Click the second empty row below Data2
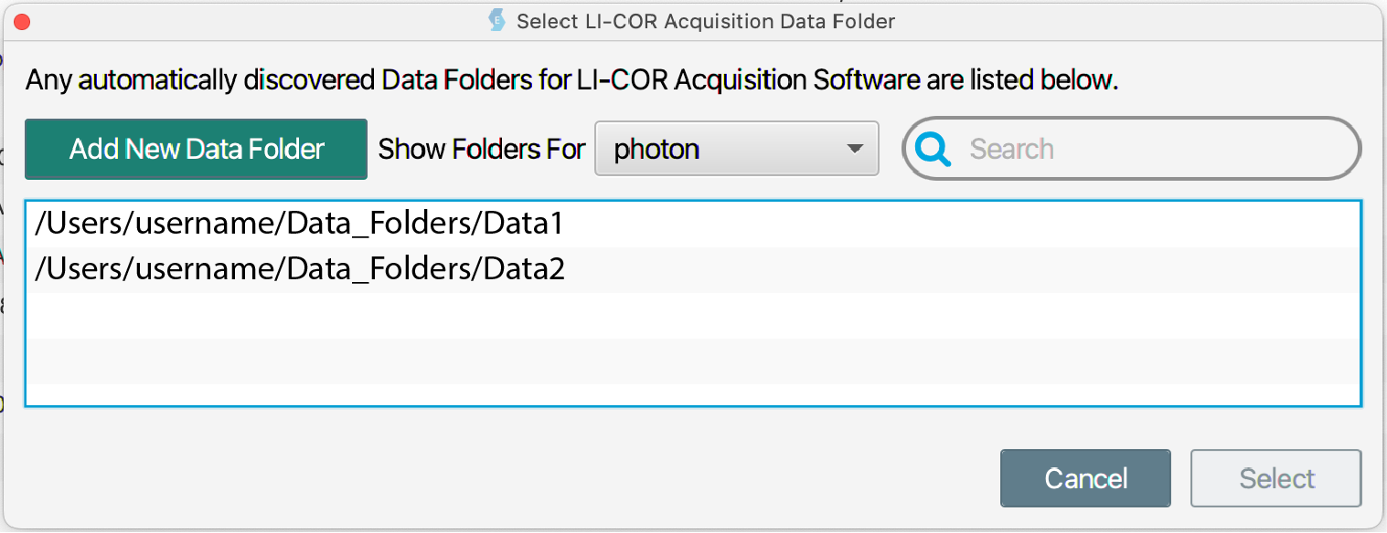Screen dimensions: 1387x533 coord(692,361)
